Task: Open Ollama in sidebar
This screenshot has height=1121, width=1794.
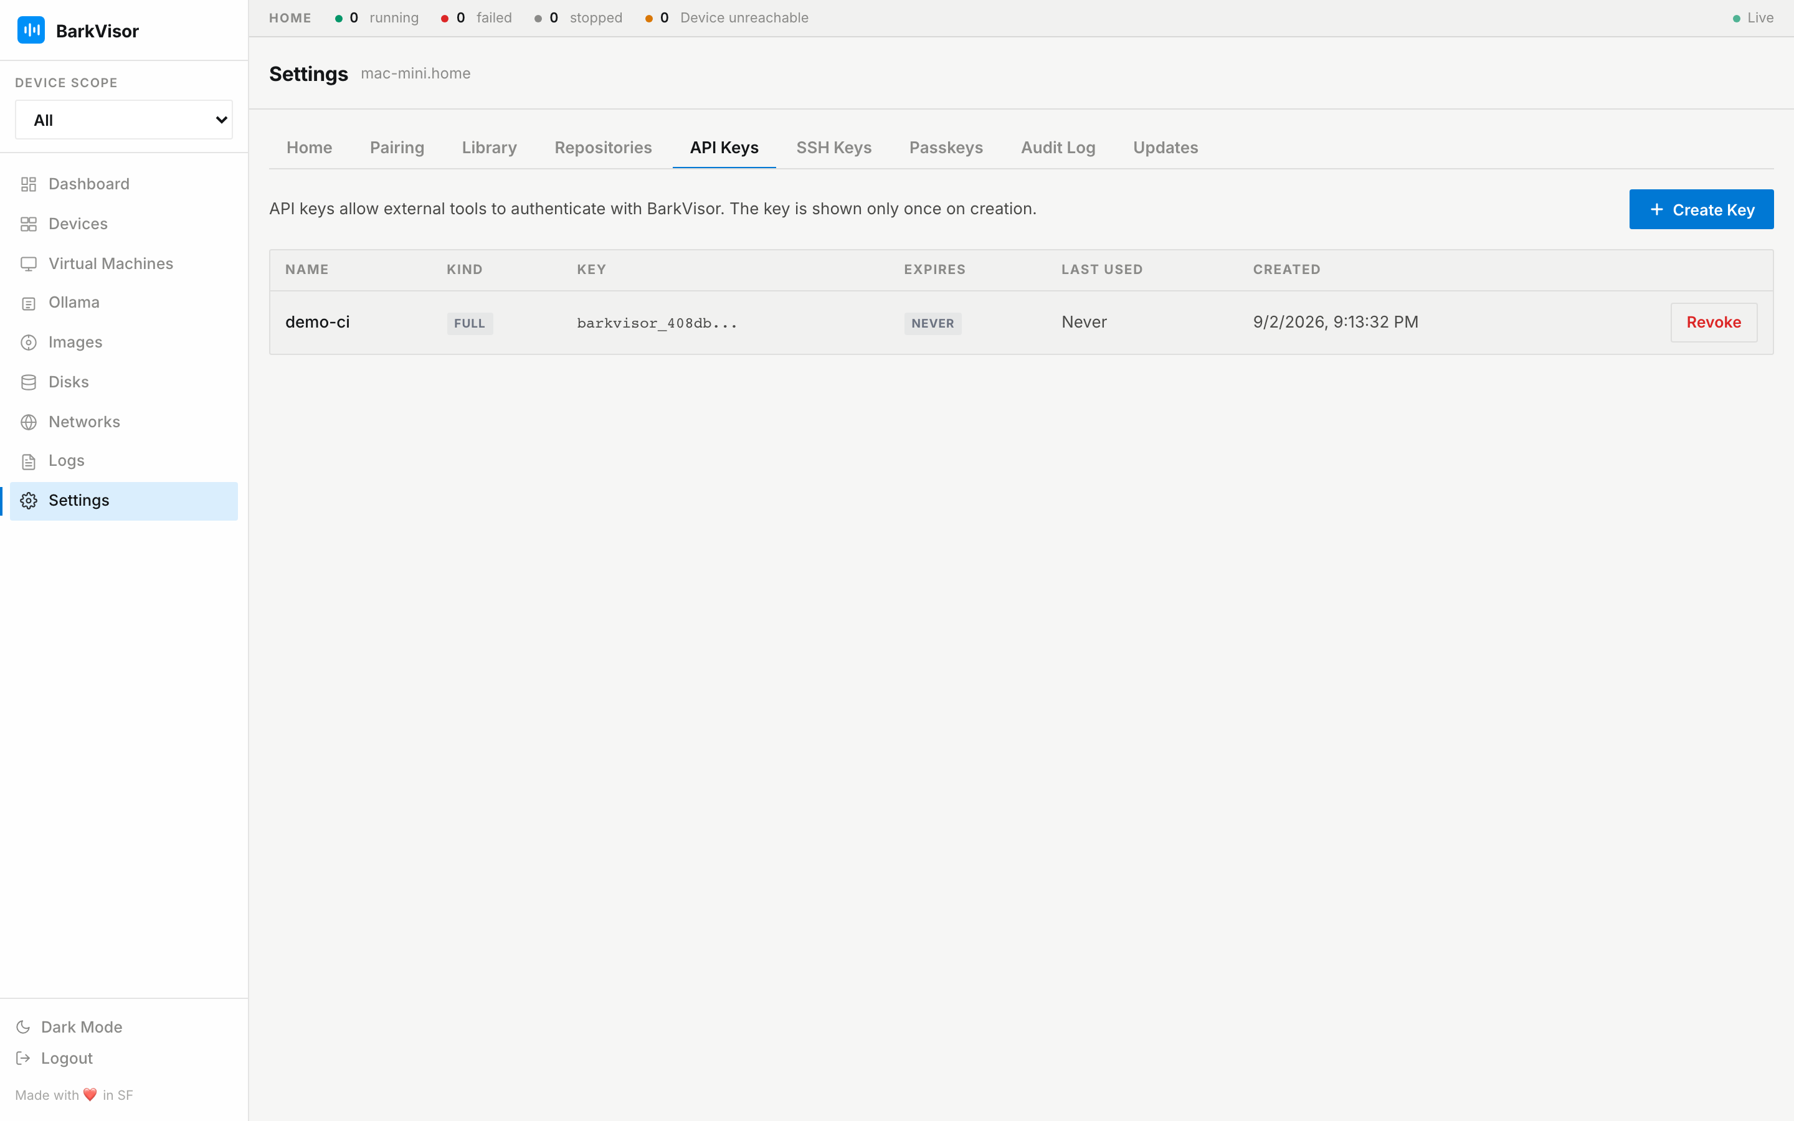Action: click(x=124, y=303)
